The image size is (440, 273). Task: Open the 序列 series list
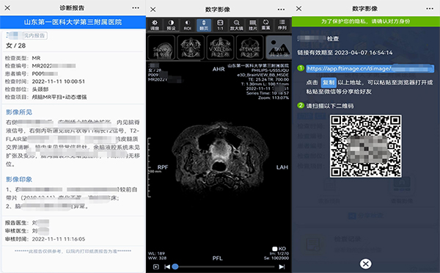click(282, 25)
